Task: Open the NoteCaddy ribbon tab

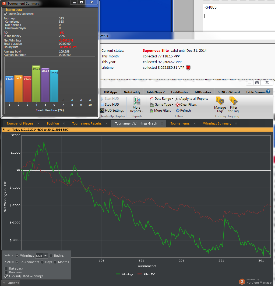Action: 132,92
